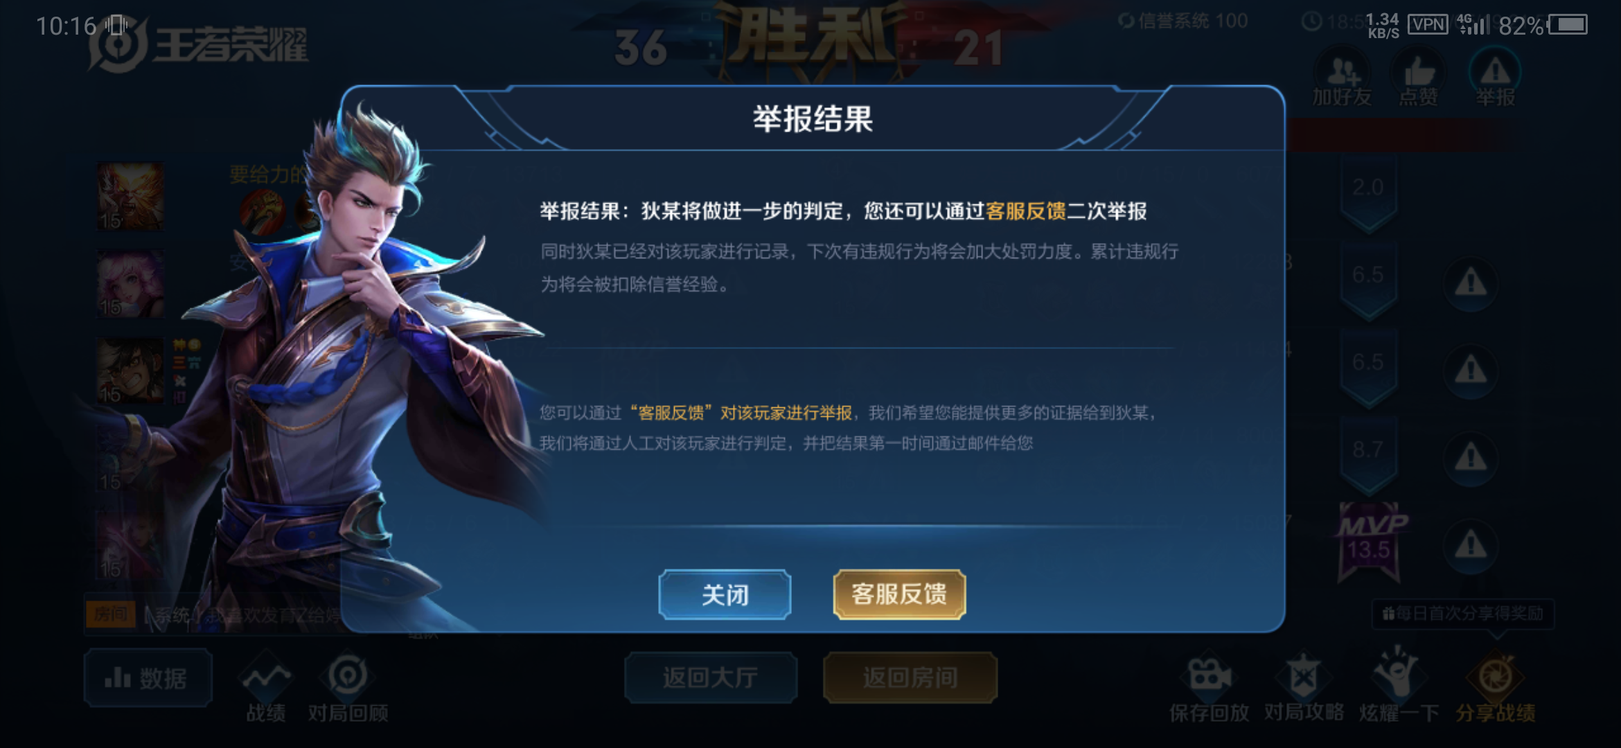Click report triangle beside MVP 13.5 score
This screenshot has width=1621, height=748.
click(1471, 546)
